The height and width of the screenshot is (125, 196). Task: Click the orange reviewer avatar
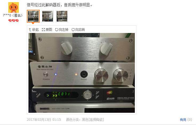click(x=14, y=7)
